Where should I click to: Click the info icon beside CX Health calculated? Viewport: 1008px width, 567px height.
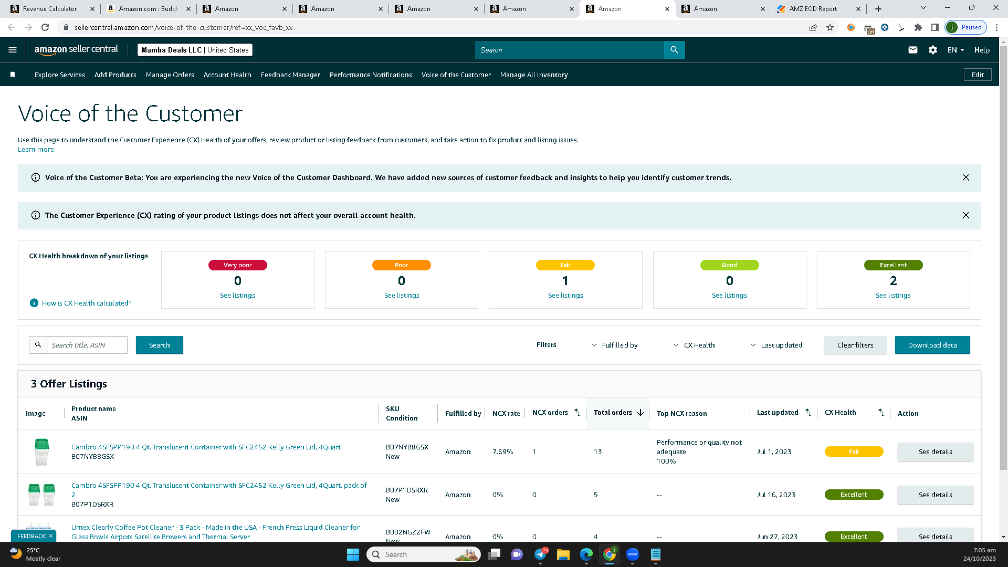(x=34, y=303)
